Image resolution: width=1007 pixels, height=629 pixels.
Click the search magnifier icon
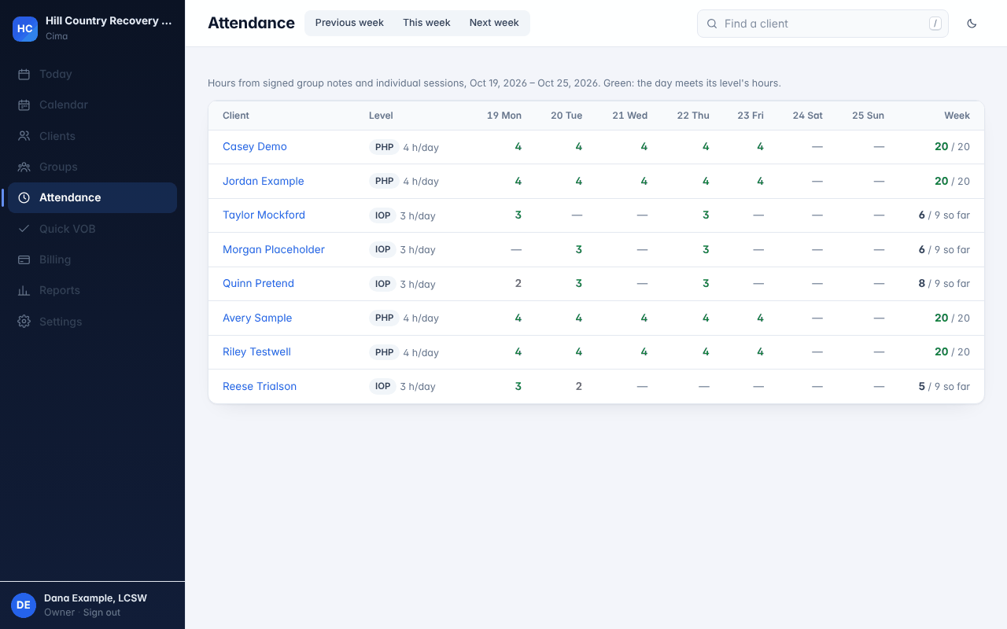(712, 24)
